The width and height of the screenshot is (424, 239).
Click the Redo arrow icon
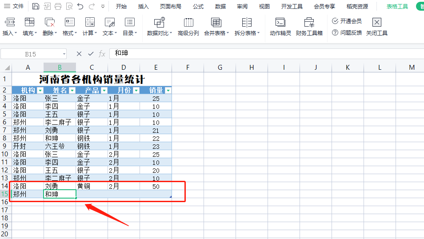92,6
